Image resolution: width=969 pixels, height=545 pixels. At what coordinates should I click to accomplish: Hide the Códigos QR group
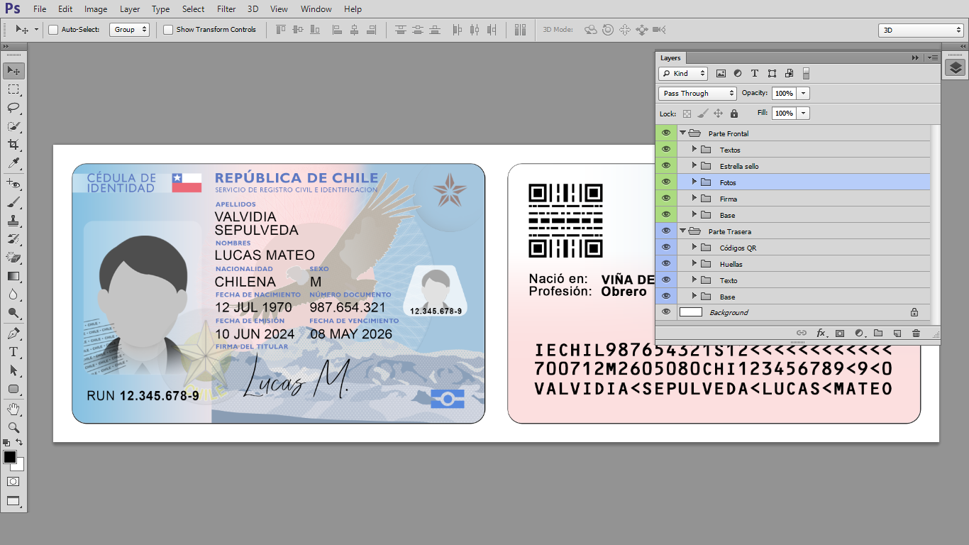coord(666,247)
